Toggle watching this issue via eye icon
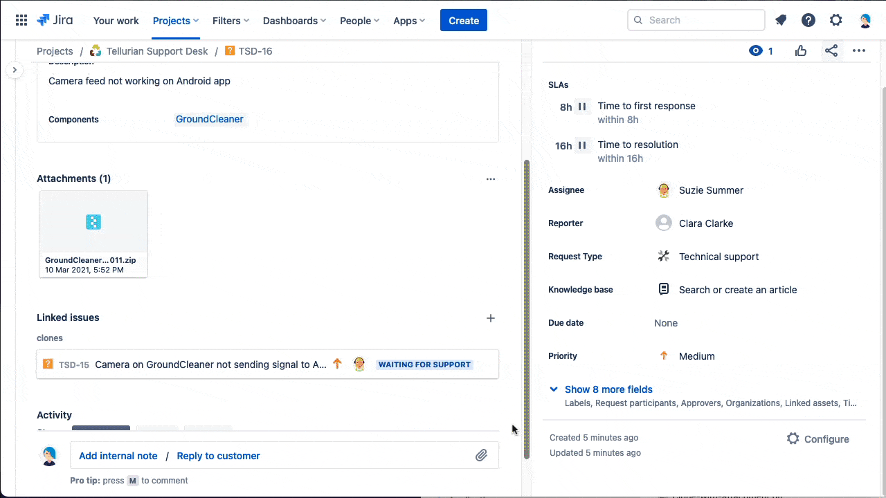Image resolution: width=886 pixels, height=498 pixels. (756, 50)
